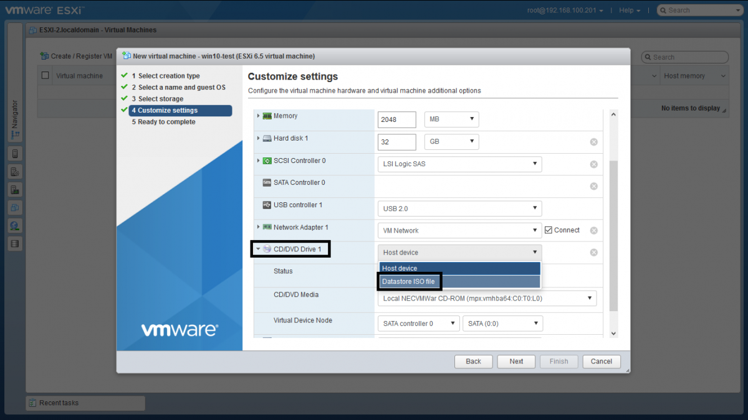Select step 4 Customize settings
Image resolution: width=748 pixels, height=420 pixels.
180,111
